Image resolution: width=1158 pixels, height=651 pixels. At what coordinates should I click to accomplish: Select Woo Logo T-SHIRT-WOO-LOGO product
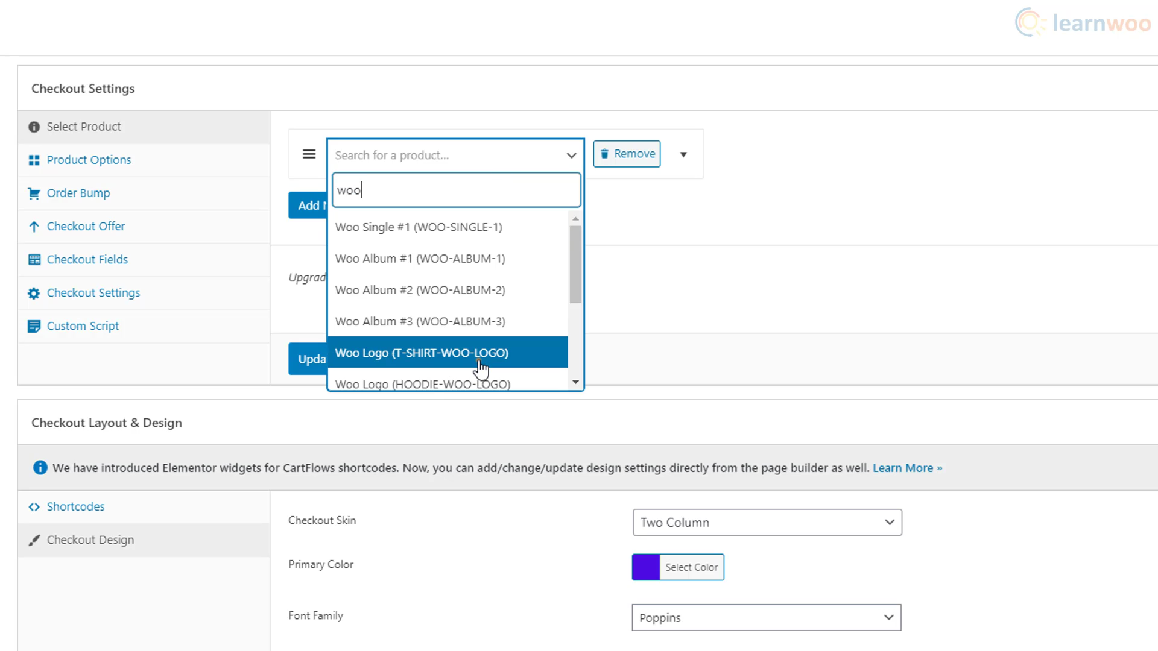pos(448,353)
